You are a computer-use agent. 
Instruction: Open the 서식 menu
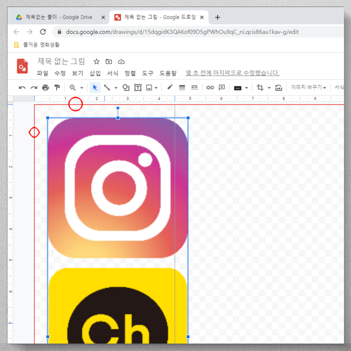pos(113,73)
